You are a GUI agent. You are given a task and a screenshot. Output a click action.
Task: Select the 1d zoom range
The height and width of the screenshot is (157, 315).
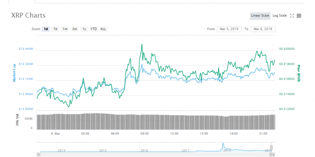click(x=46, y=29)
